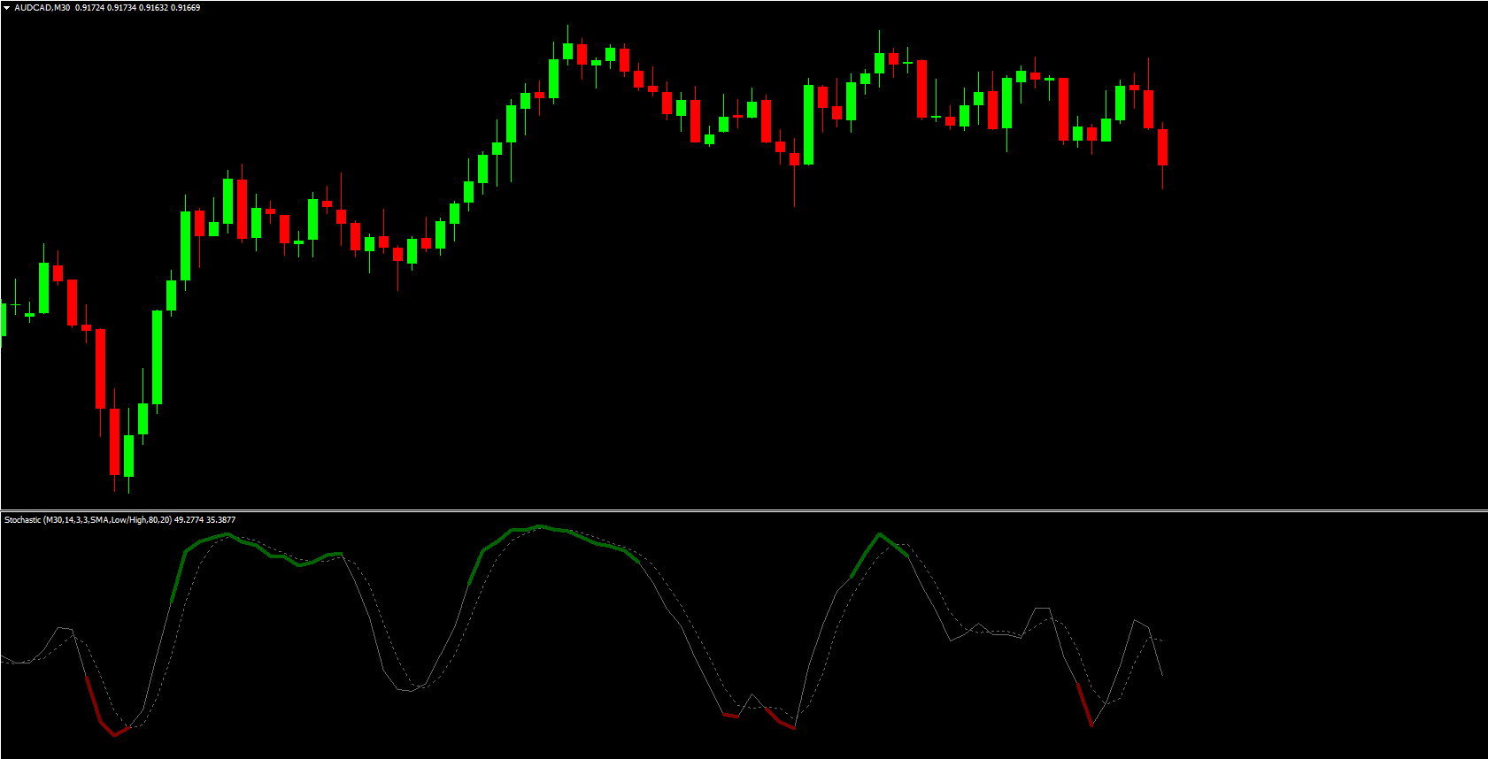
Task: Select the Stochastic indicator label text
Action: (x=120, y=520)
